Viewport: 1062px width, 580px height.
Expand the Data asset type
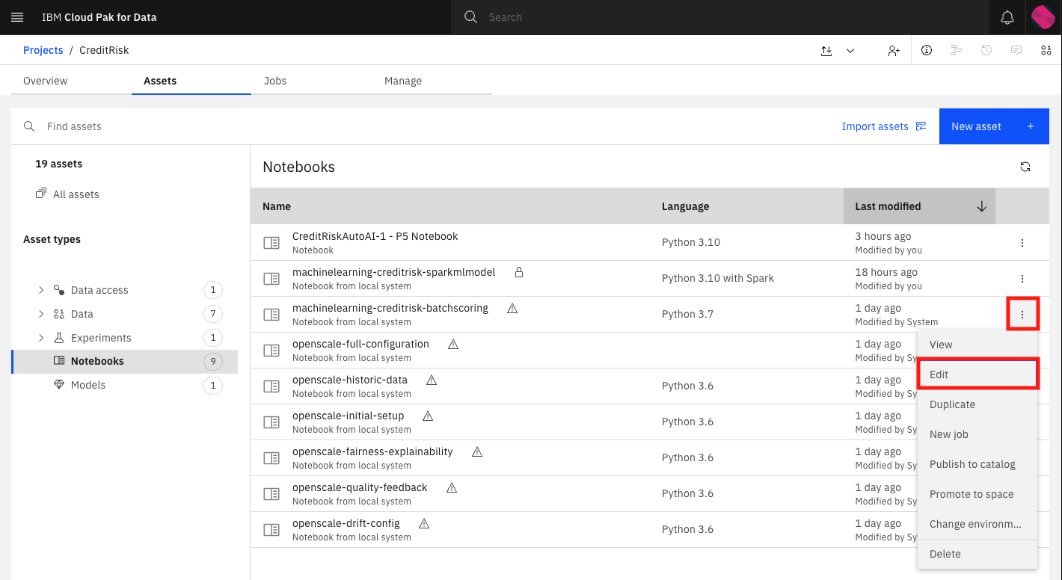click(x=41, y=314)
